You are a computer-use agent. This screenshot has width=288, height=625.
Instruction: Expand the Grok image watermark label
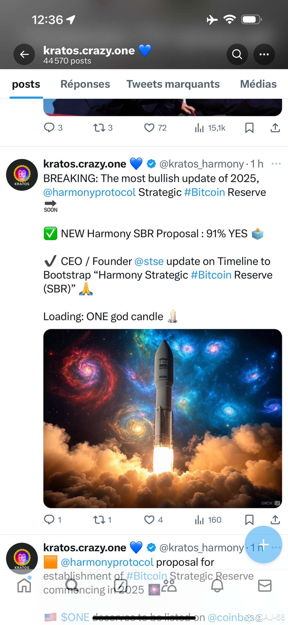coord(267,503)
